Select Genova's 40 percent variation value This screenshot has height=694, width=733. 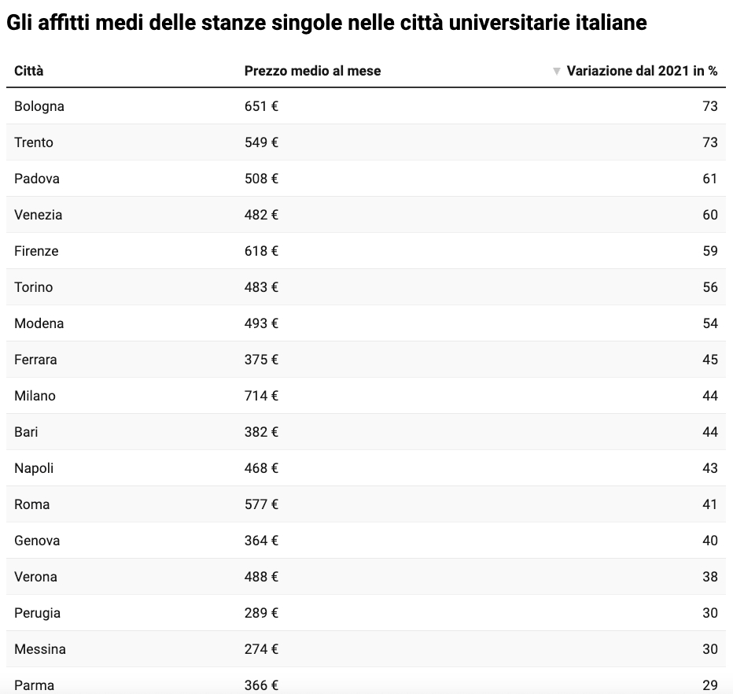click(709, 541)
